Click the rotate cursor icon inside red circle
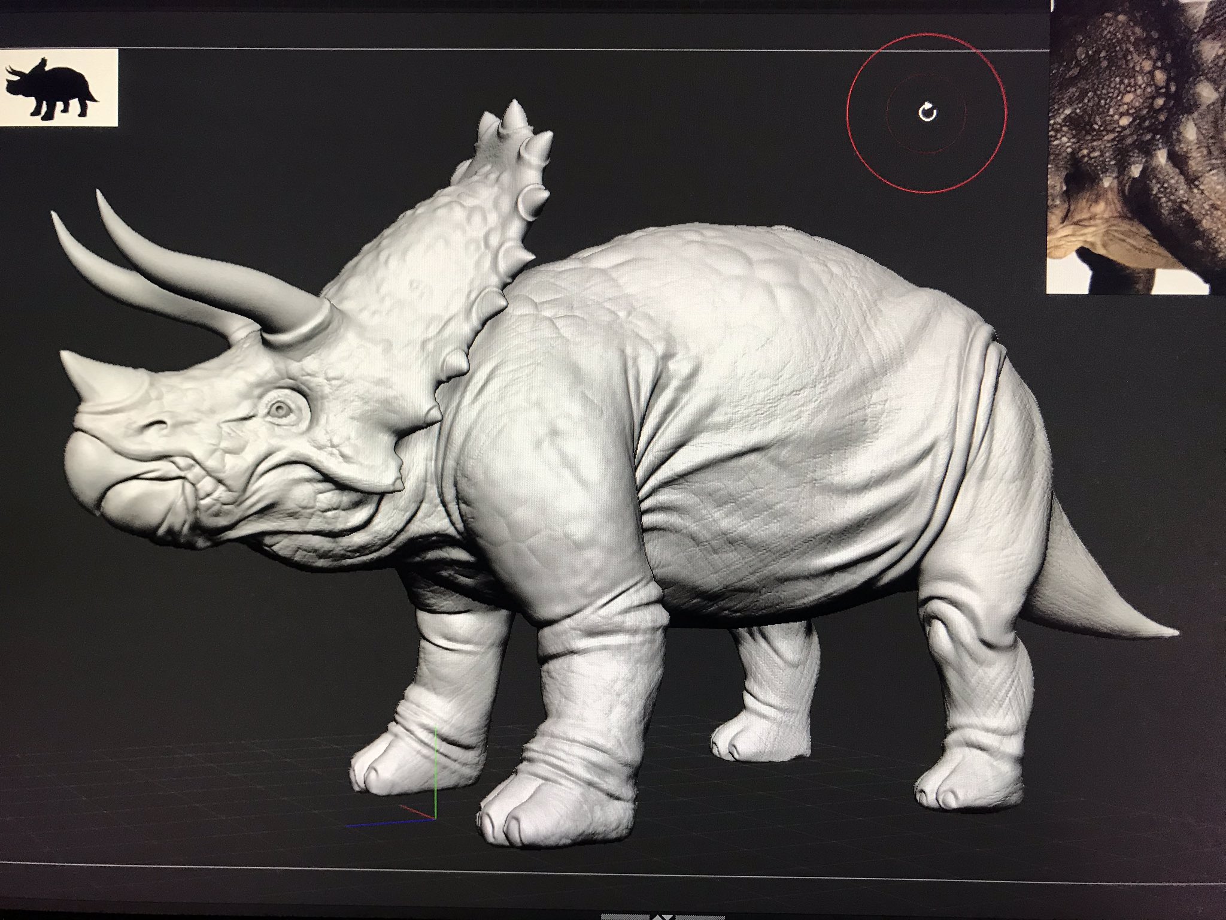Image resolution: width=1226 pixels, height=920 pixels. (x=927, y=112)
